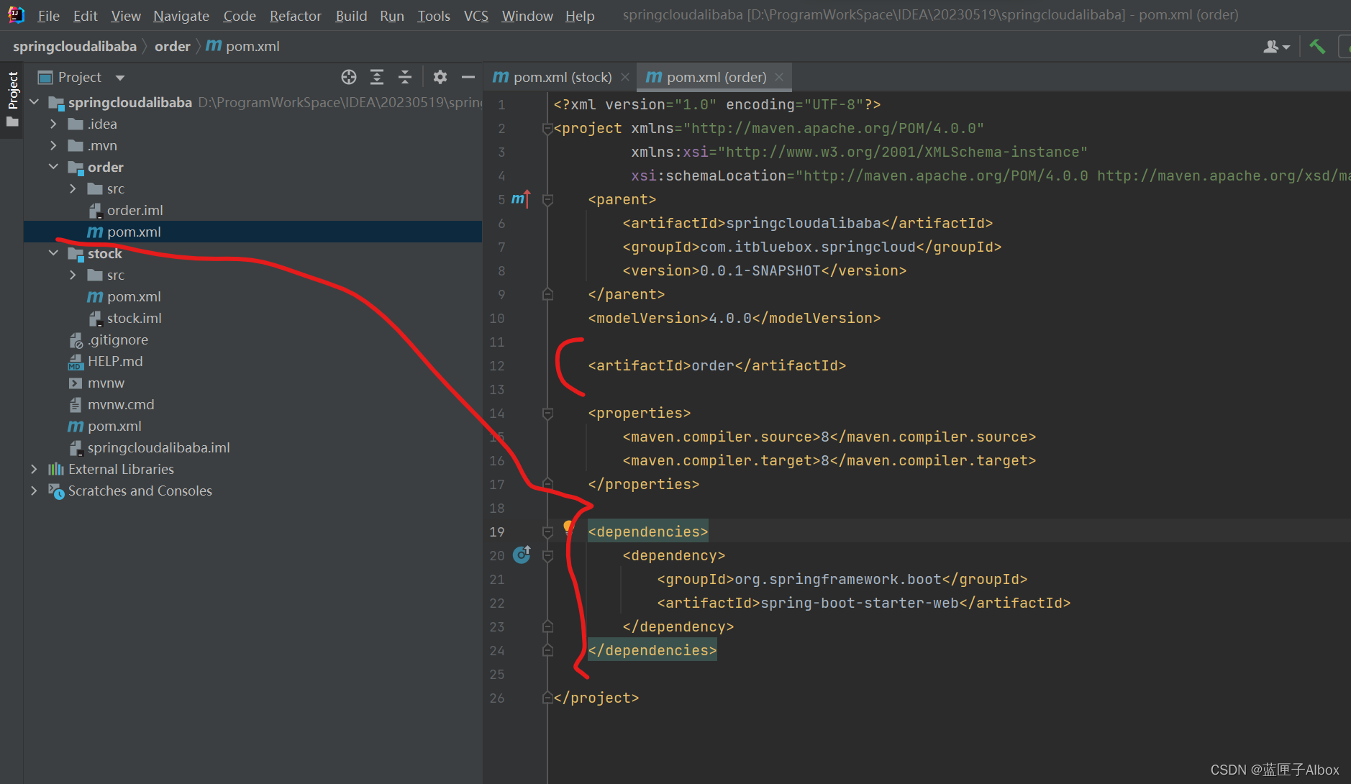1351x784 pixels.
Task: Collapse the springcloudalibaba root node
Action: tap(34, 102)
